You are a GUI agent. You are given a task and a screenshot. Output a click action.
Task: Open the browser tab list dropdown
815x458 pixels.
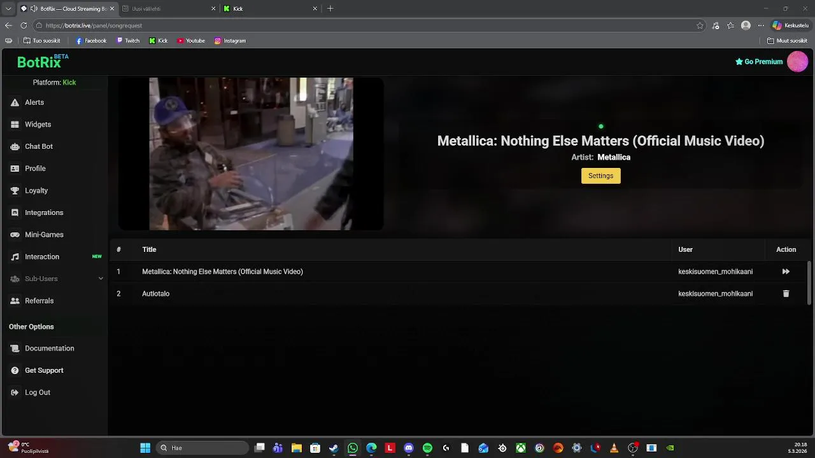click(8, 9)
